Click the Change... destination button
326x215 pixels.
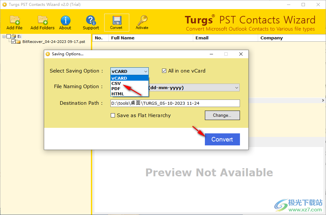[222, 115]
